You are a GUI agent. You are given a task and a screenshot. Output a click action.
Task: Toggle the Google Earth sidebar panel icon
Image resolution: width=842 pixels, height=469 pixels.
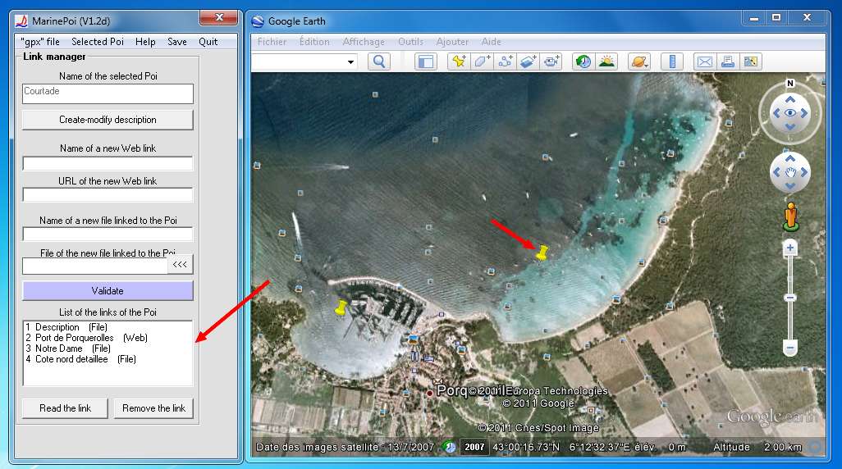425,61
